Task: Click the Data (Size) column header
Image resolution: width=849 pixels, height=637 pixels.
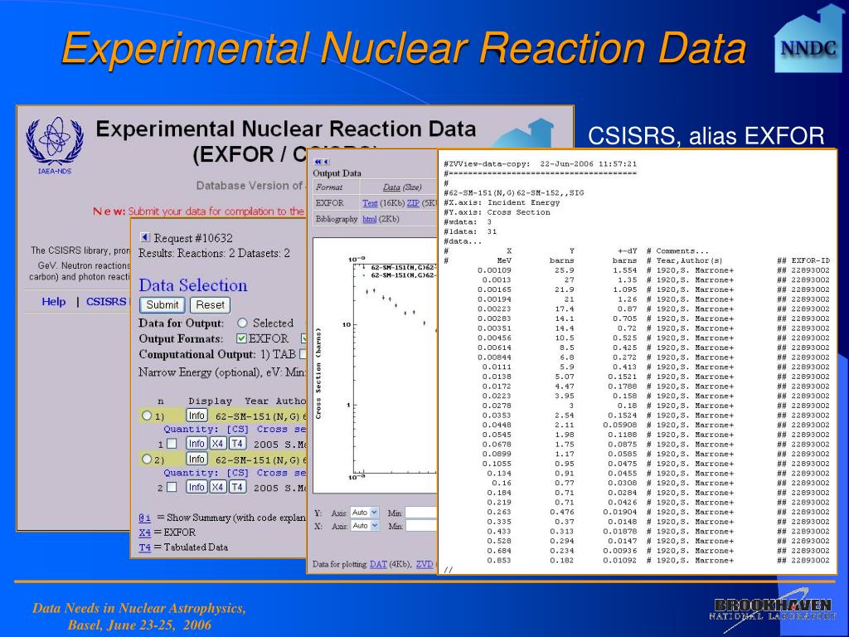Action: click(402, 187)
